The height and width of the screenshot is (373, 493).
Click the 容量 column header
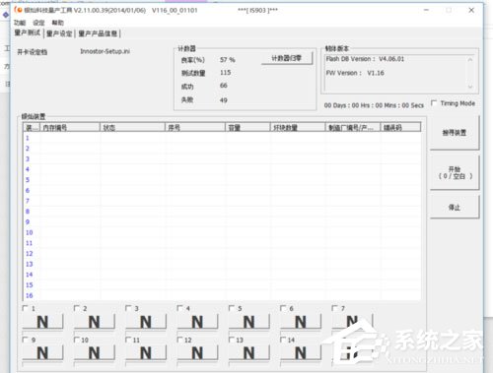point(247,127)
